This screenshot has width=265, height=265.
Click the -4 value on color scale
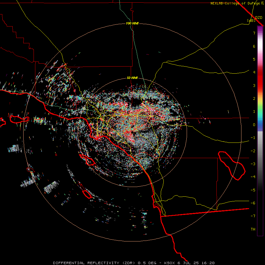(x=253, y=177)
